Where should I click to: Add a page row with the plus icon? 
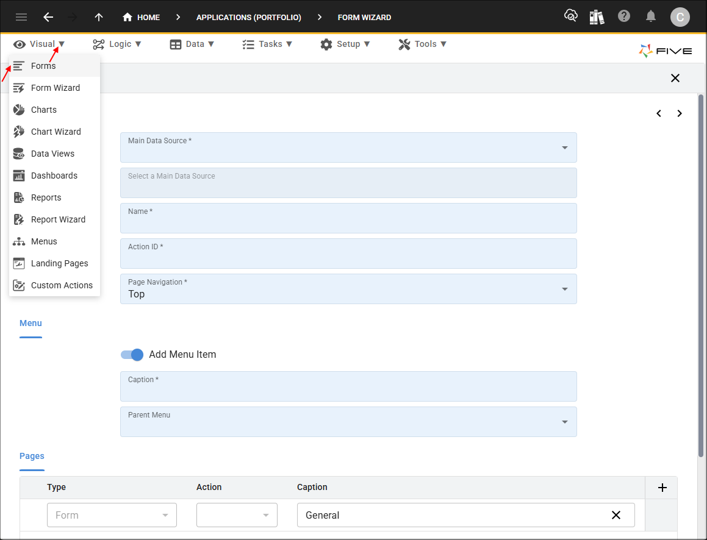662,488
